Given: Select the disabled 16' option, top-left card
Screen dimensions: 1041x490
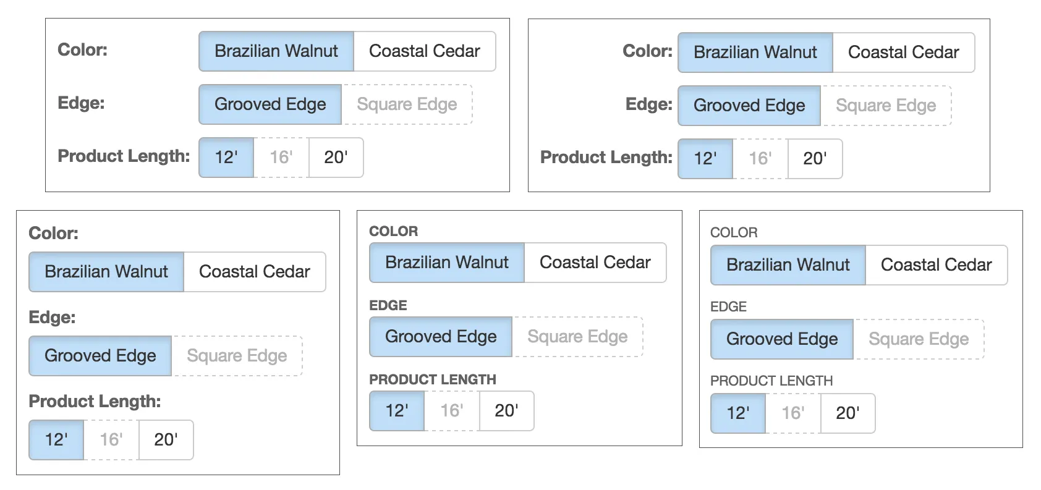Looking at the screenshot, I should [280, 158].
